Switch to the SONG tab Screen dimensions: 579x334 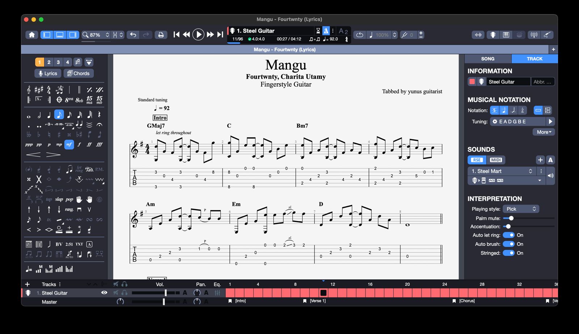[x=488, y=59]
